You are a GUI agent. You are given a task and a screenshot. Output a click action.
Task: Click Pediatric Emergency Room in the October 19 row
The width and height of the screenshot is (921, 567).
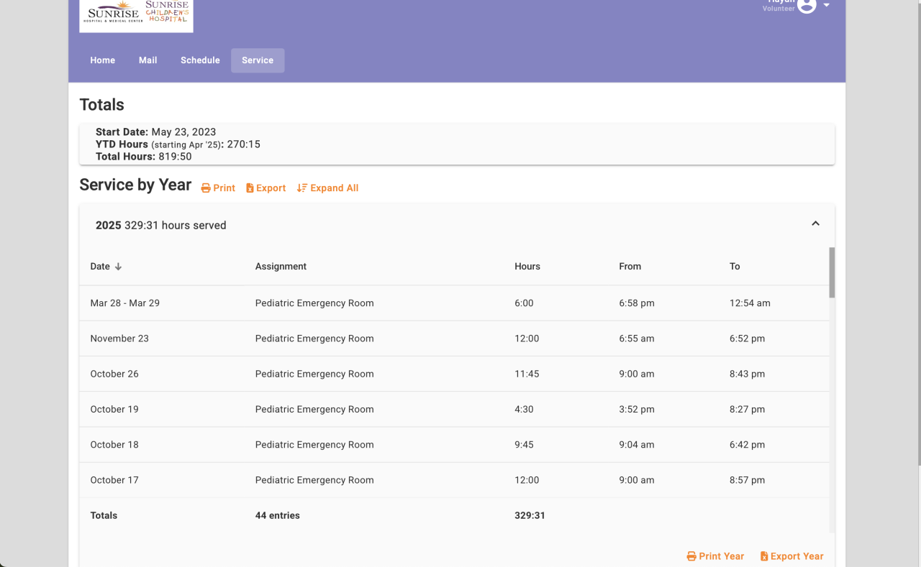pos(314,410)
